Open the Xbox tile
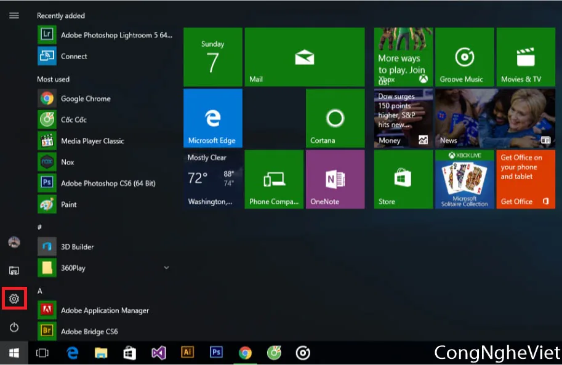Viewport: 562px width, 365px height. [x=404, y=57]
